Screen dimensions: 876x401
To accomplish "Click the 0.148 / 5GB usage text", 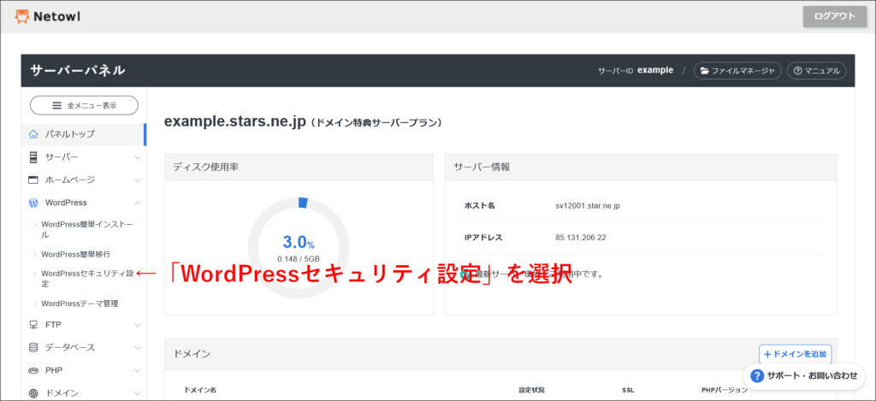I will click(299, 258).
